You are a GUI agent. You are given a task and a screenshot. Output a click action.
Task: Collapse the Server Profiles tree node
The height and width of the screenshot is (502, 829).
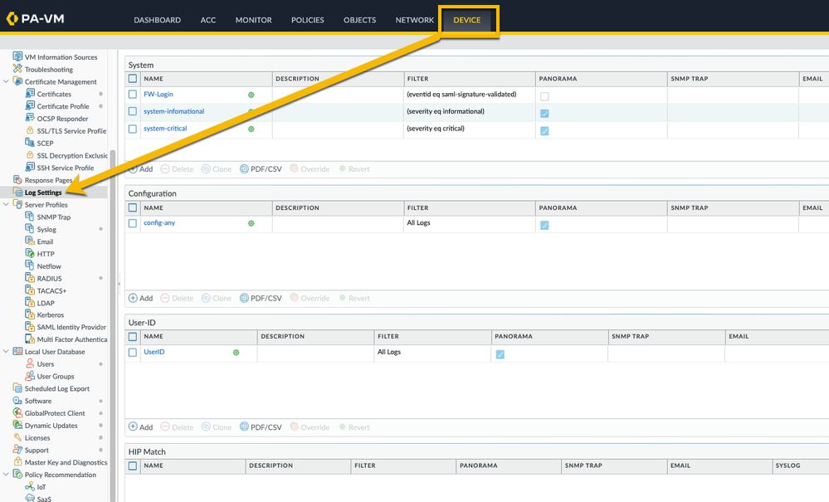tap(7, 205)
